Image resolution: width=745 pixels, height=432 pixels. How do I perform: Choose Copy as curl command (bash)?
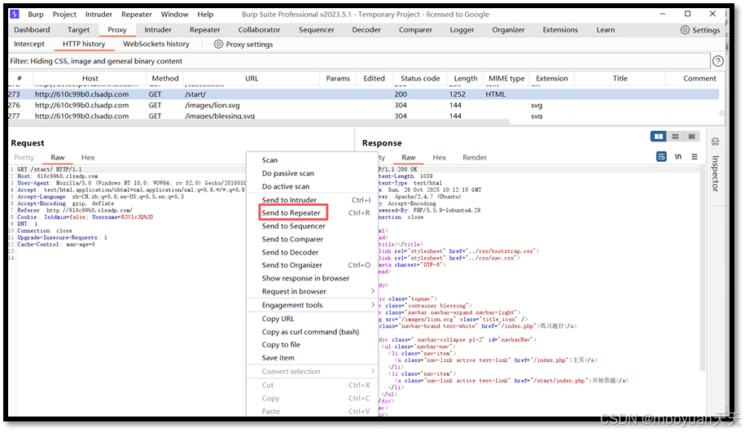coord(312,331)
